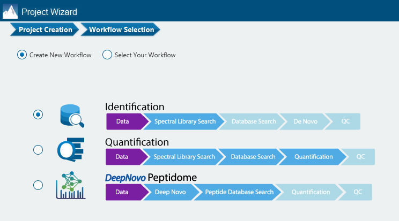Go to the Project Creation step

click(x=45, y=29)
